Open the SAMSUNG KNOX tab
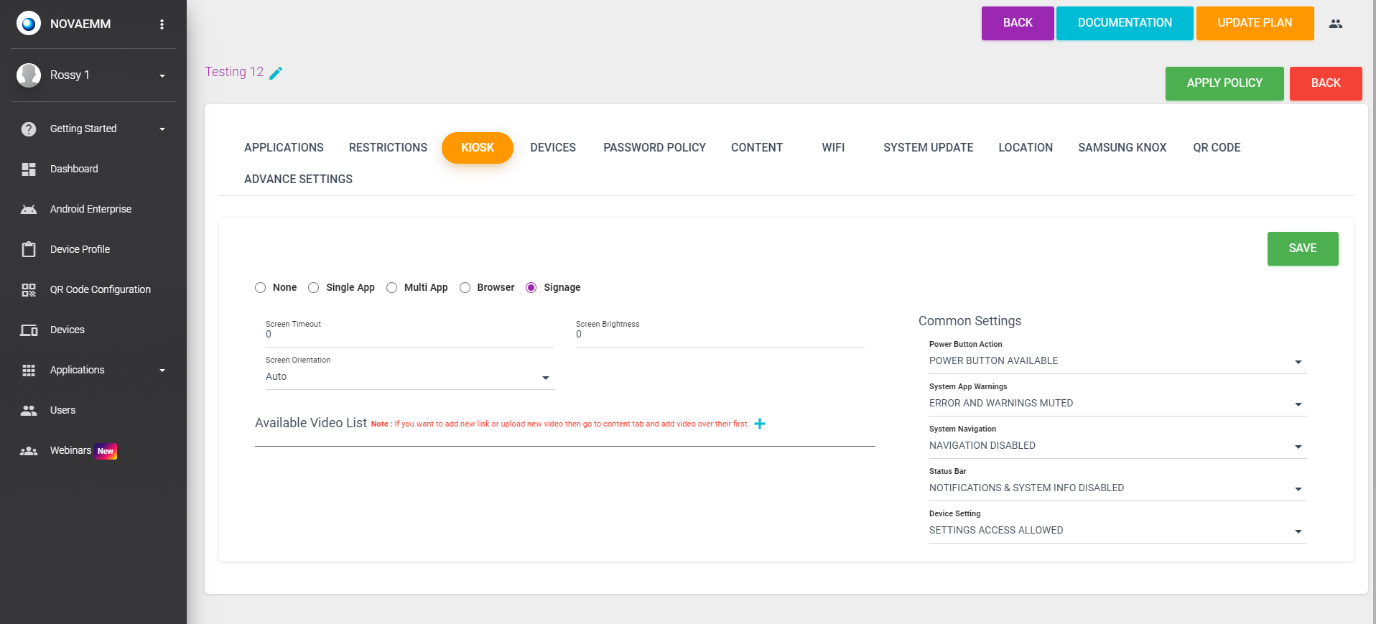Screen dimensions: 1376x624 [1122, 148]
